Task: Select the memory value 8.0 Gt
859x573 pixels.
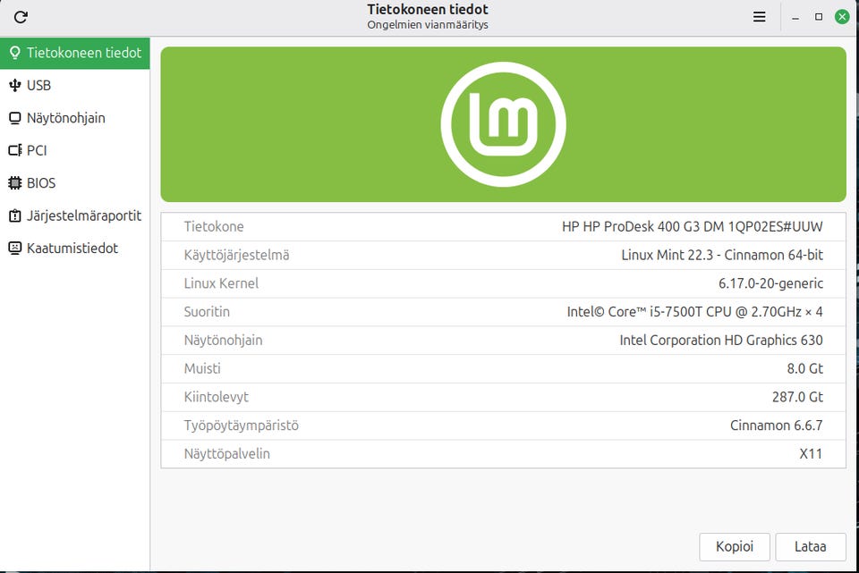Action: point(804,369)
